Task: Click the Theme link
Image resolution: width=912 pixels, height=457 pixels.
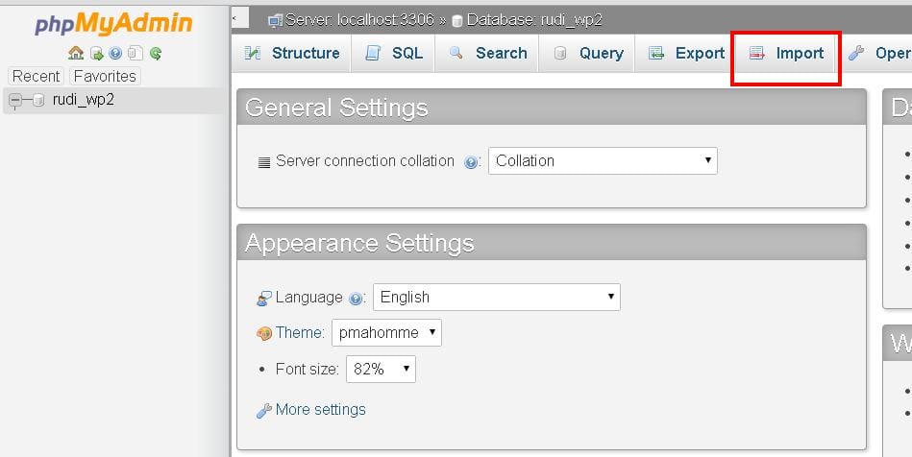Action: 300,332
